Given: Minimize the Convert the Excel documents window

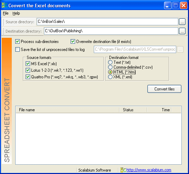Looking at the screenshot, I should click(168, 6).
